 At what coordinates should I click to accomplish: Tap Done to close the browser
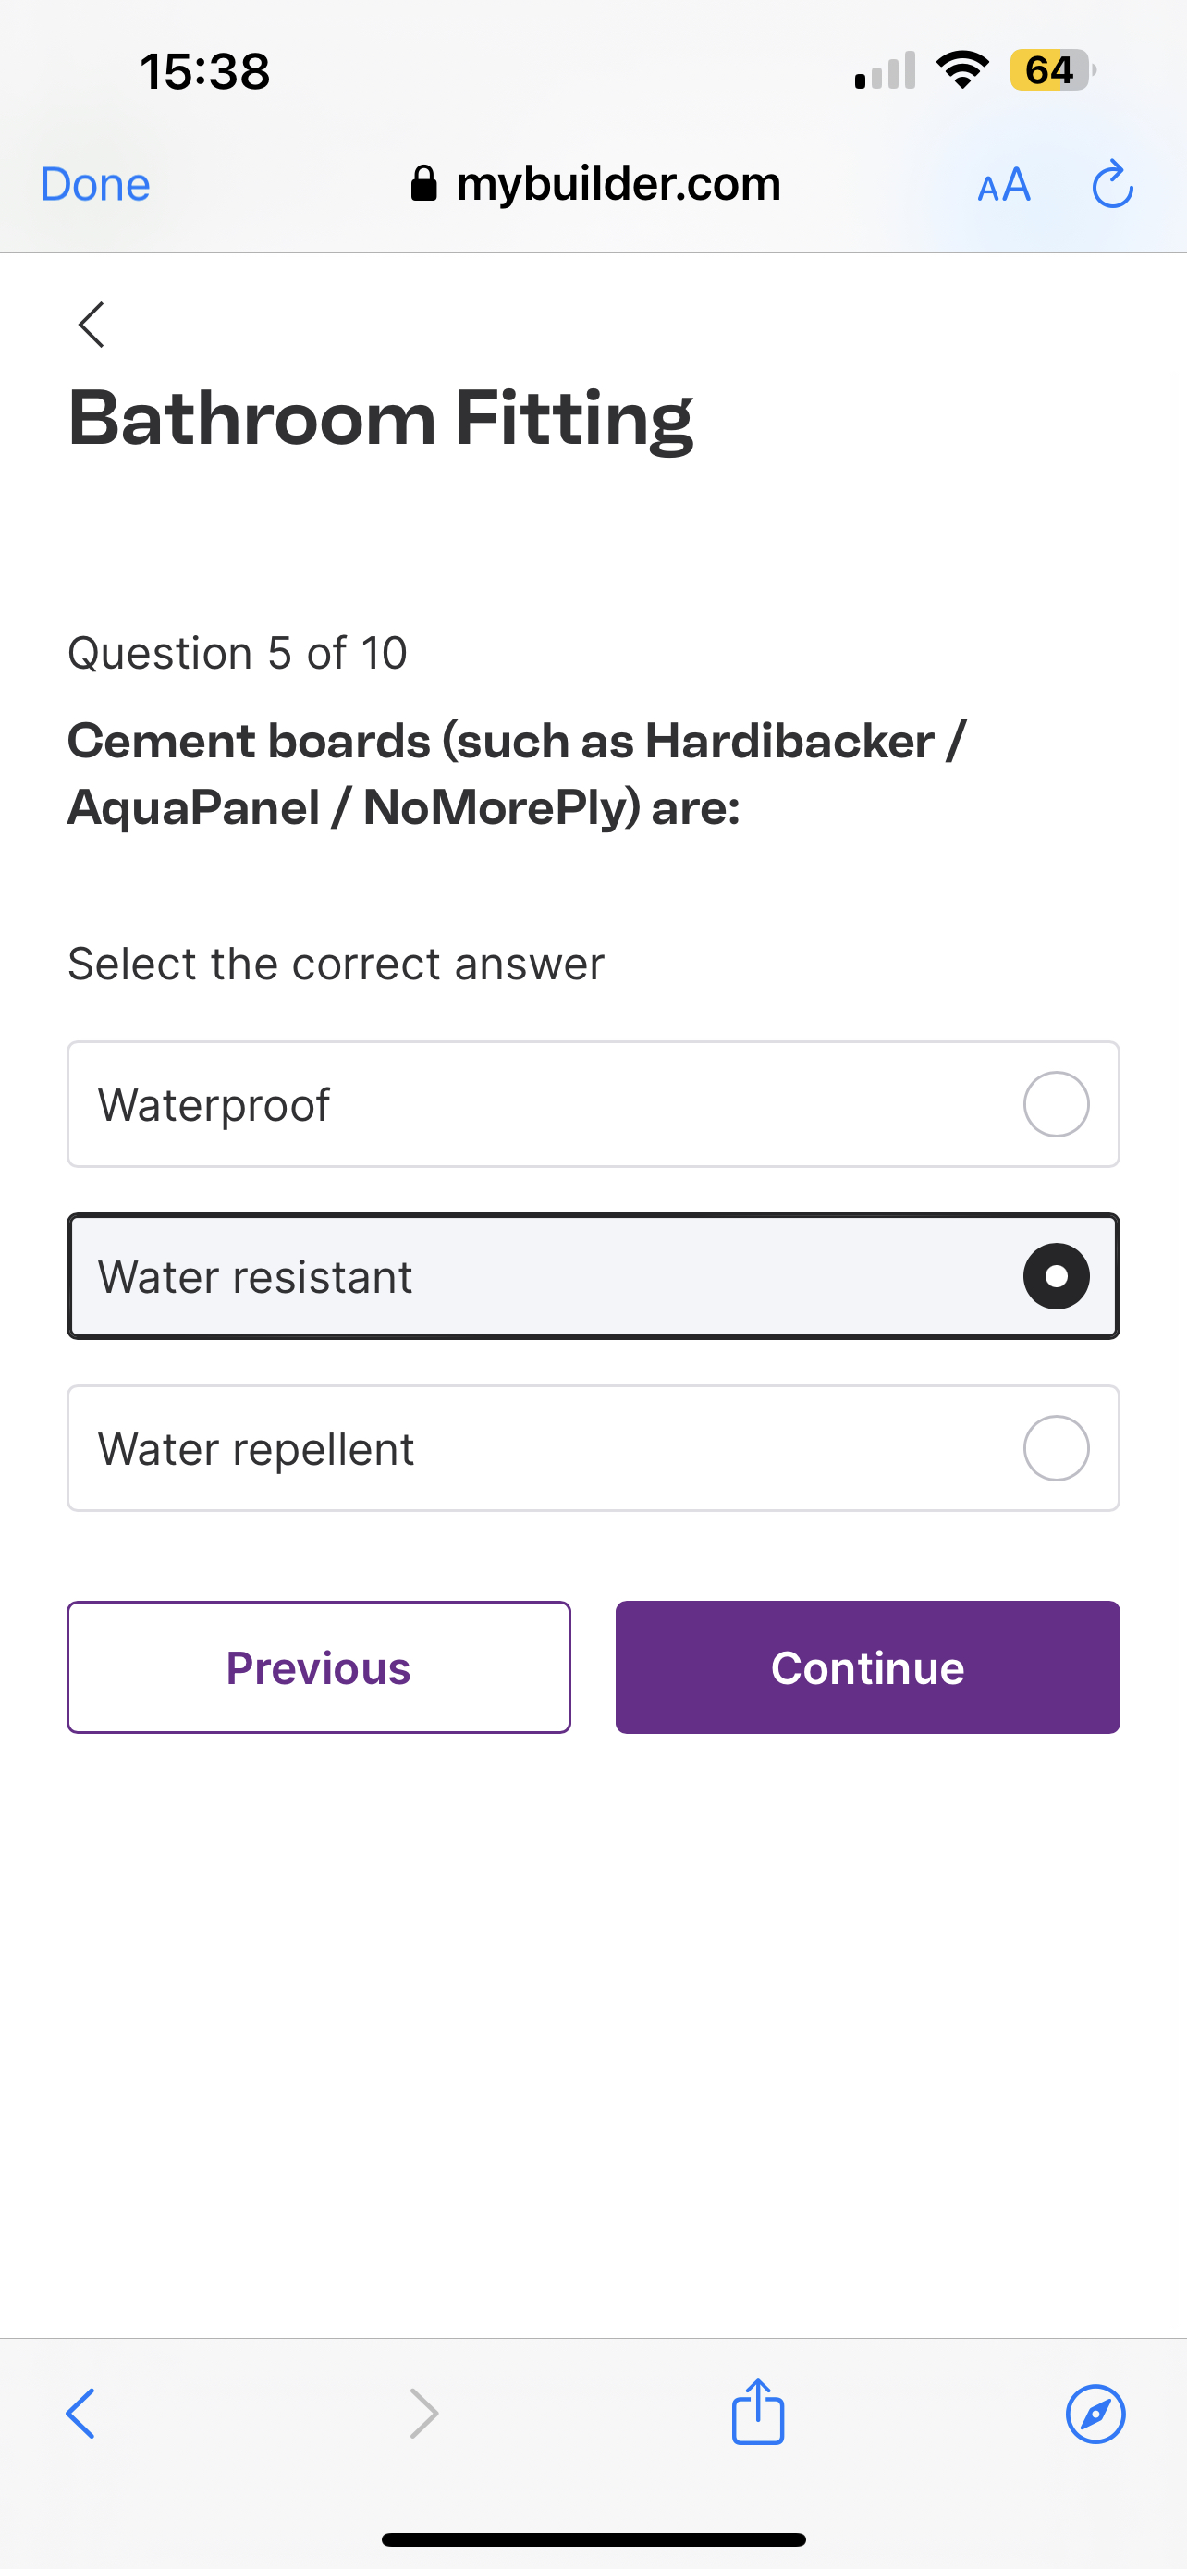pyautogui.click(x=95, y=185)
